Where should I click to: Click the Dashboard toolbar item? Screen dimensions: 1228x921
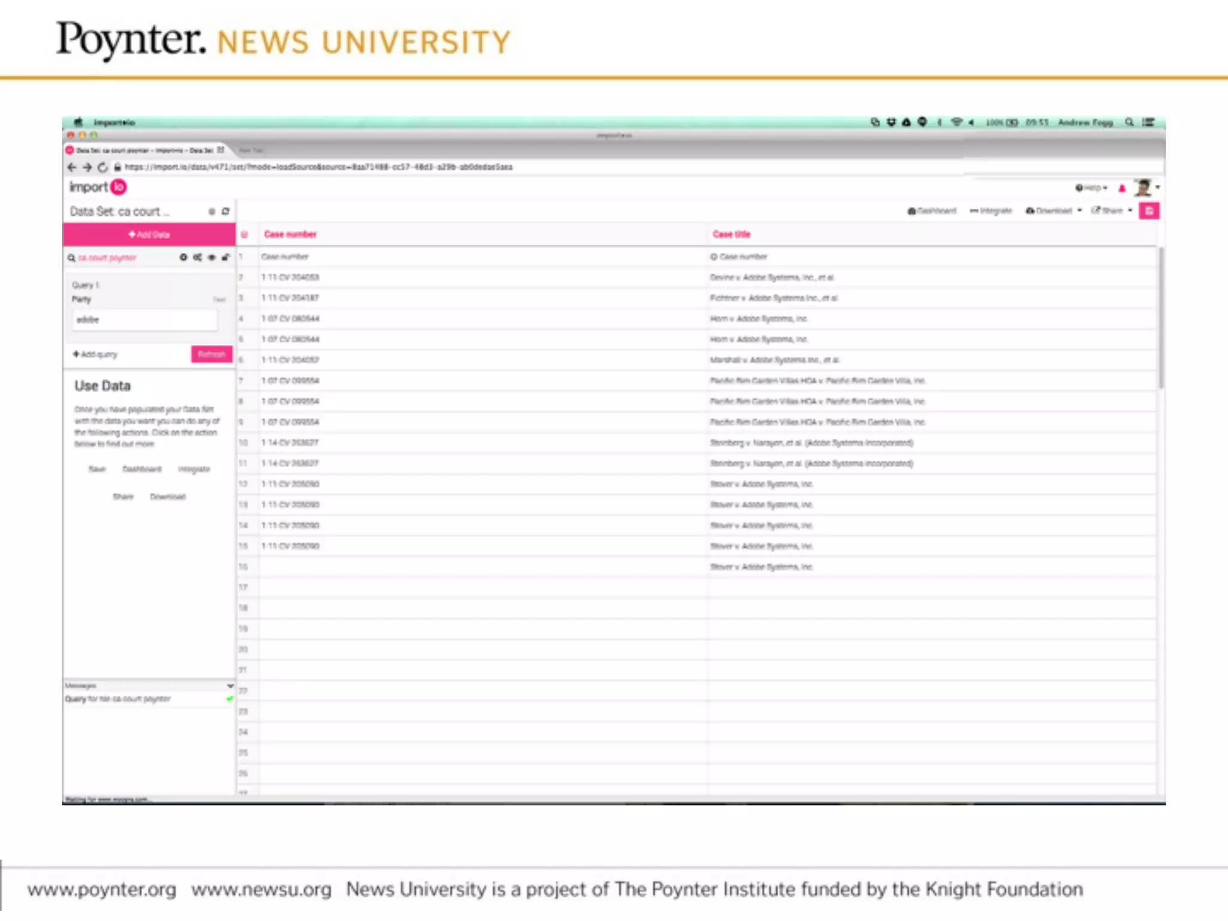[932, 210]
